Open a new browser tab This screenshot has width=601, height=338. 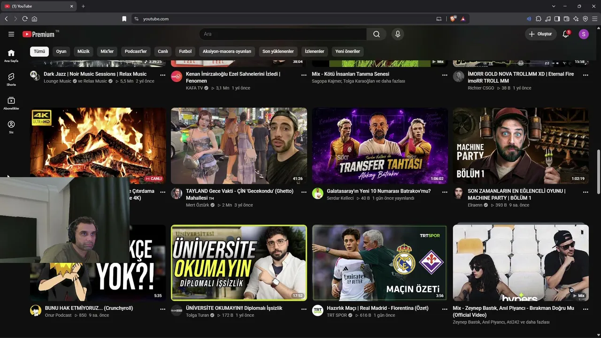click(x=83, y=6)
